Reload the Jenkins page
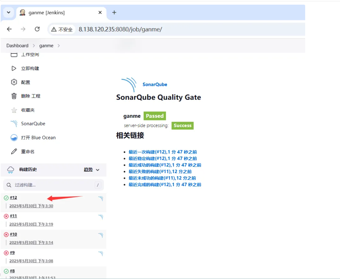 click(37, 29)
